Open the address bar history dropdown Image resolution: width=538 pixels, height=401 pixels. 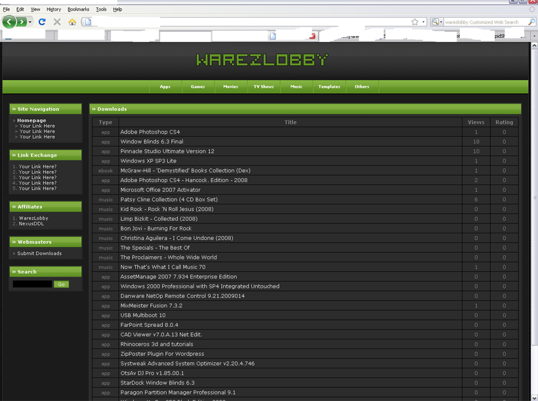pyautogui.click(x=423, y=22)
